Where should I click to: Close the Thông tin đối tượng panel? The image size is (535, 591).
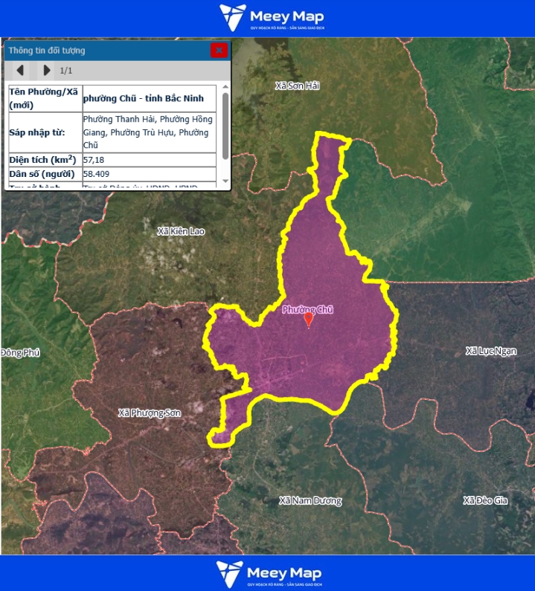coord(219,51)
